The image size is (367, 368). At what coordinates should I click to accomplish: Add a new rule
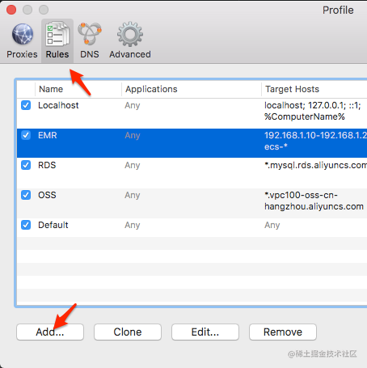(50, 332)
